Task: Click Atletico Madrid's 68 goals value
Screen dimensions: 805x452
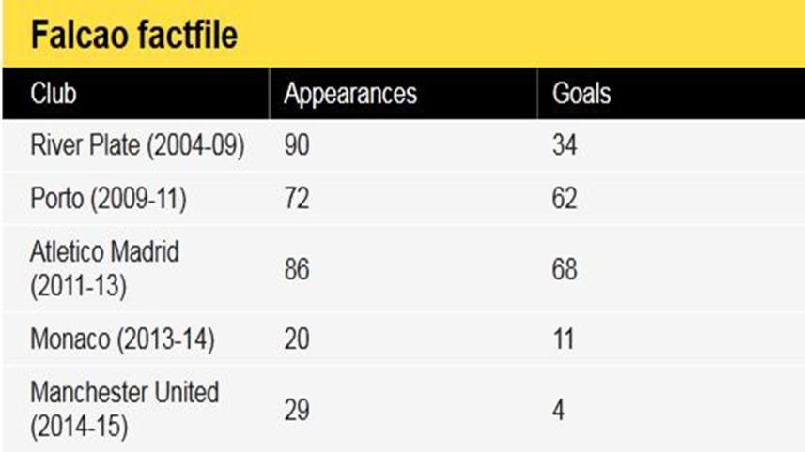Action: tap(565, 269)
